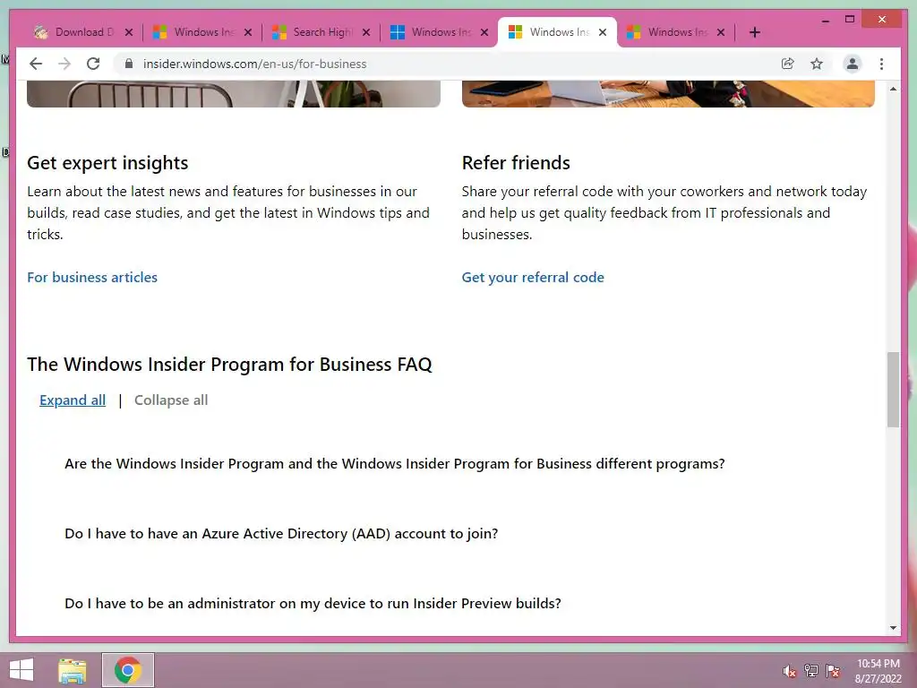Viewport: 917px width, 688px height.
Task: Click the Get expert insights image
Action: [x=234, y=94]
